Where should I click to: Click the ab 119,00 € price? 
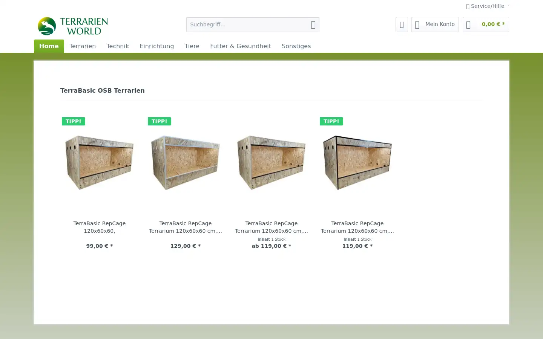(x=271, y=246)
